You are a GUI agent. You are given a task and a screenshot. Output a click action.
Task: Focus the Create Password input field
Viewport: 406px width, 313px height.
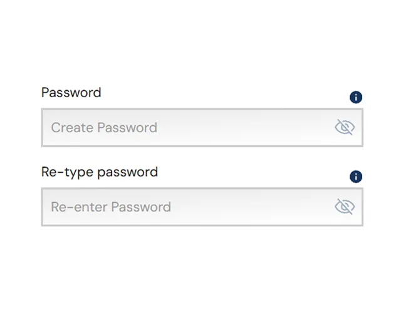[x=202, y=128]
